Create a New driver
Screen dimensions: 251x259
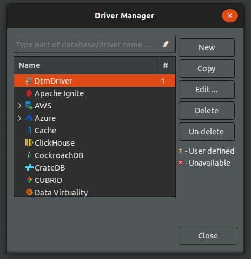coord(207,47)
